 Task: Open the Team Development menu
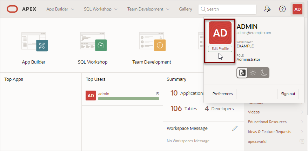148,9
